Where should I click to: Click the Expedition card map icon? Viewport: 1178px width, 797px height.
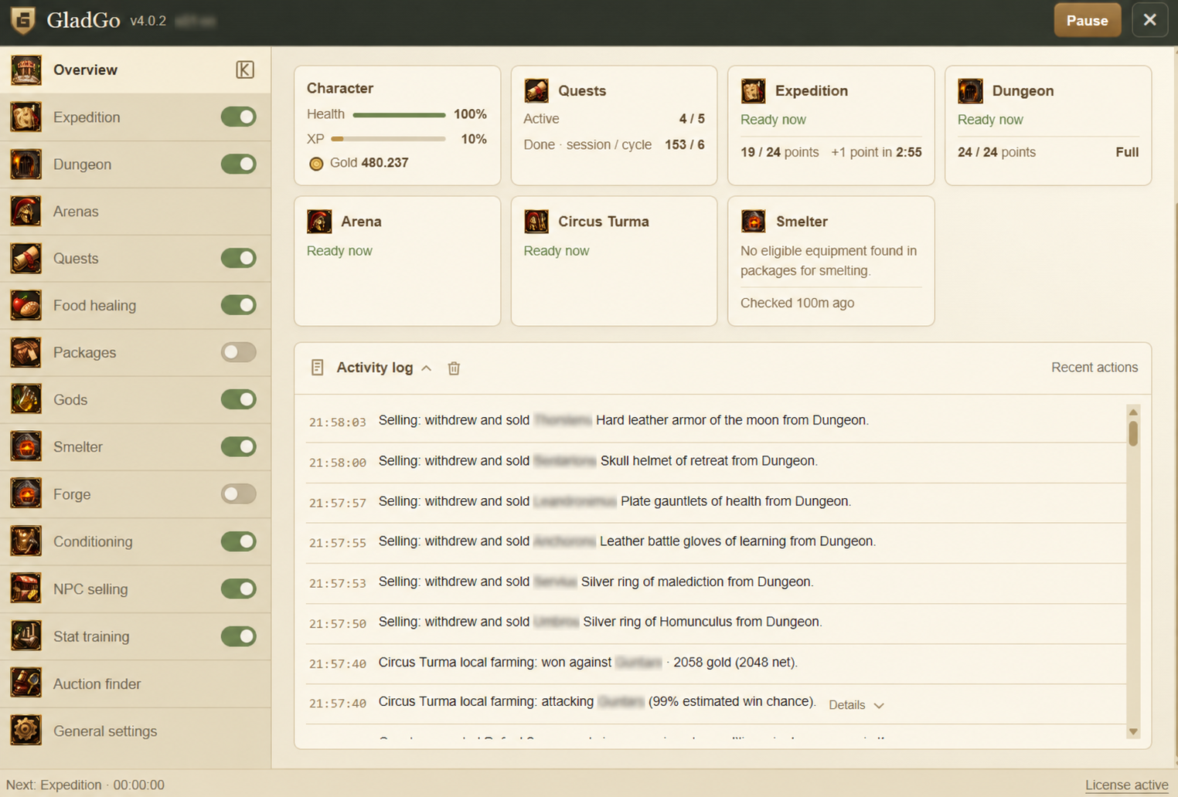pos(753,90)
